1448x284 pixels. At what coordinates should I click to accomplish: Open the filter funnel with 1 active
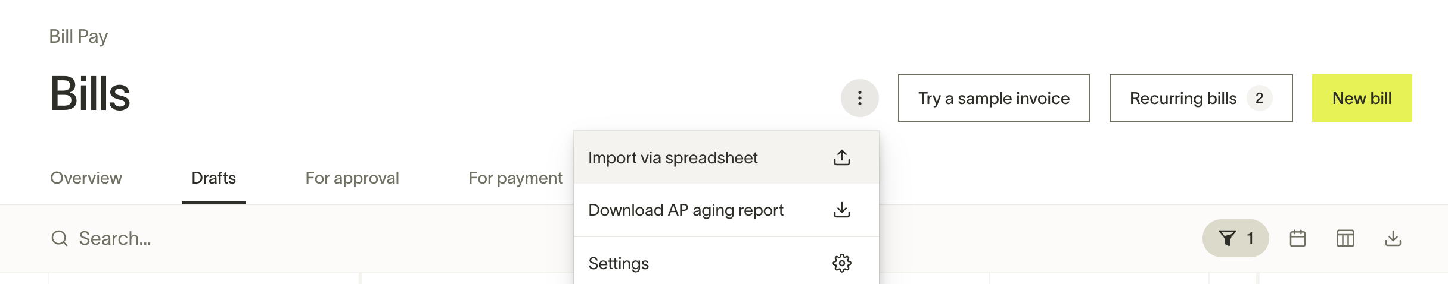[x=1235, y=238]
